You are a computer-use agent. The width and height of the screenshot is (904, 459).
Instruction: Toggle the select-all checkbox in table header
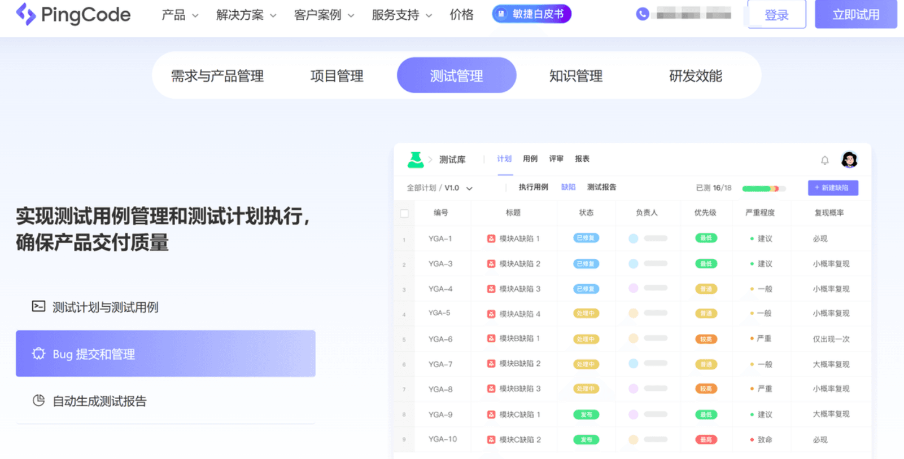click(x=404, y=213)
